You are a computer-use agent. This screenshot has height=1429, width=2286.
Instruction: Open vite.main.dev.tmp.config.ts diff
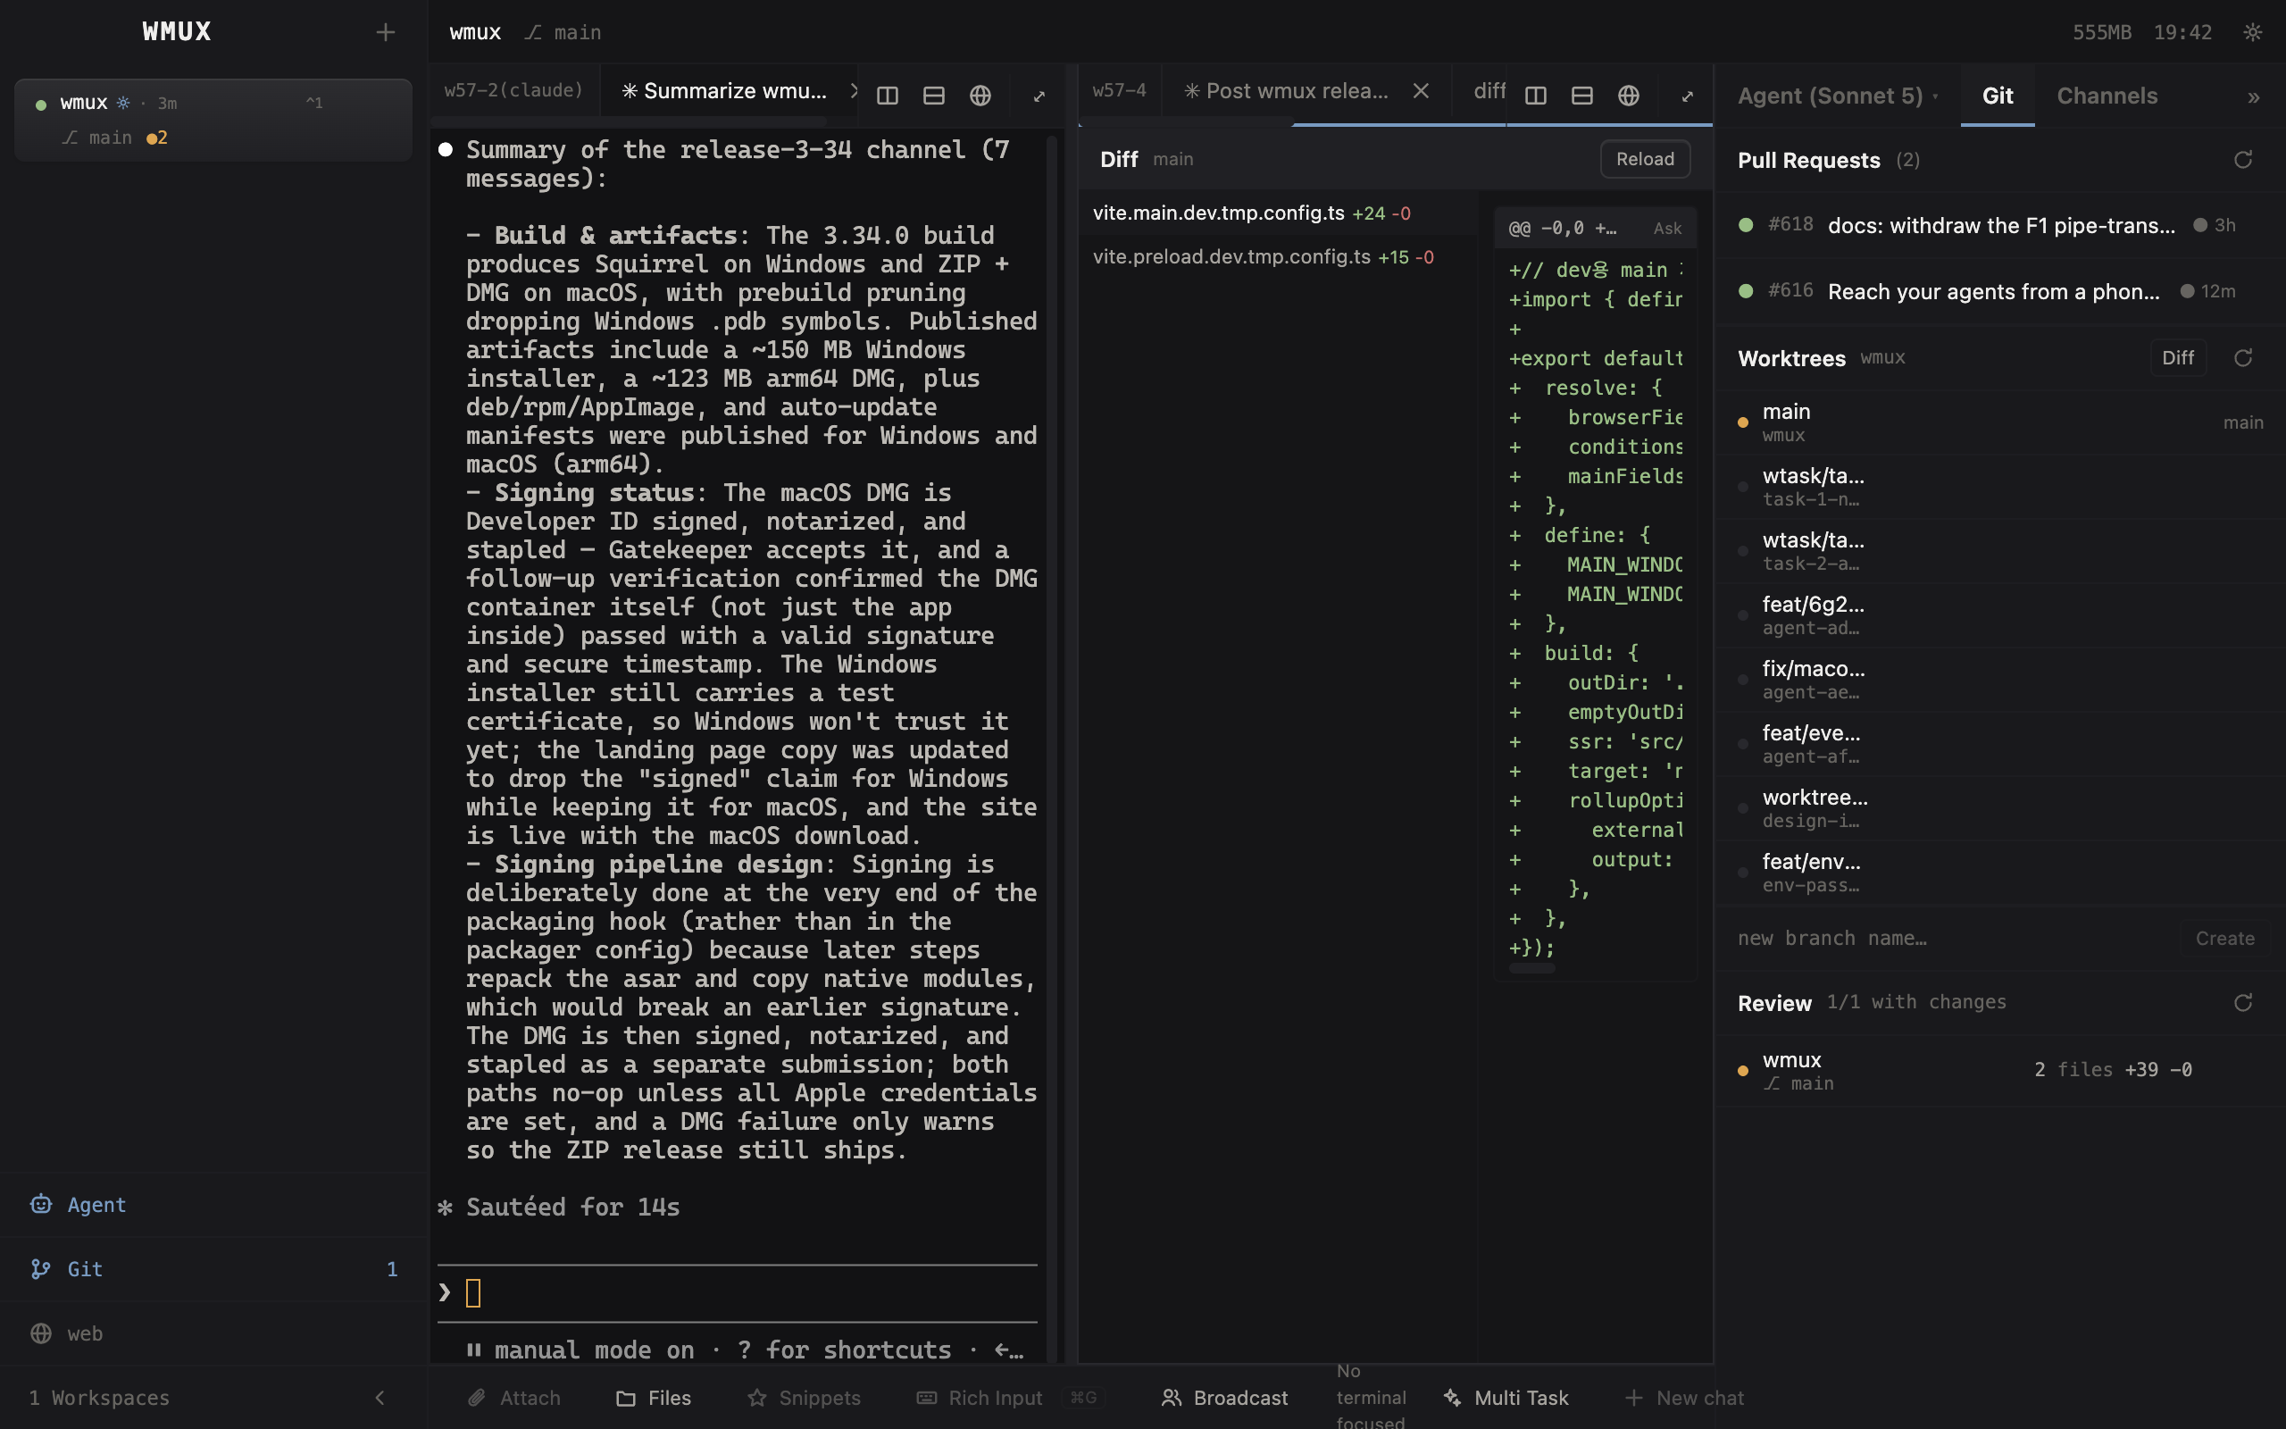pyautogui.click(x=1277, y=213)
